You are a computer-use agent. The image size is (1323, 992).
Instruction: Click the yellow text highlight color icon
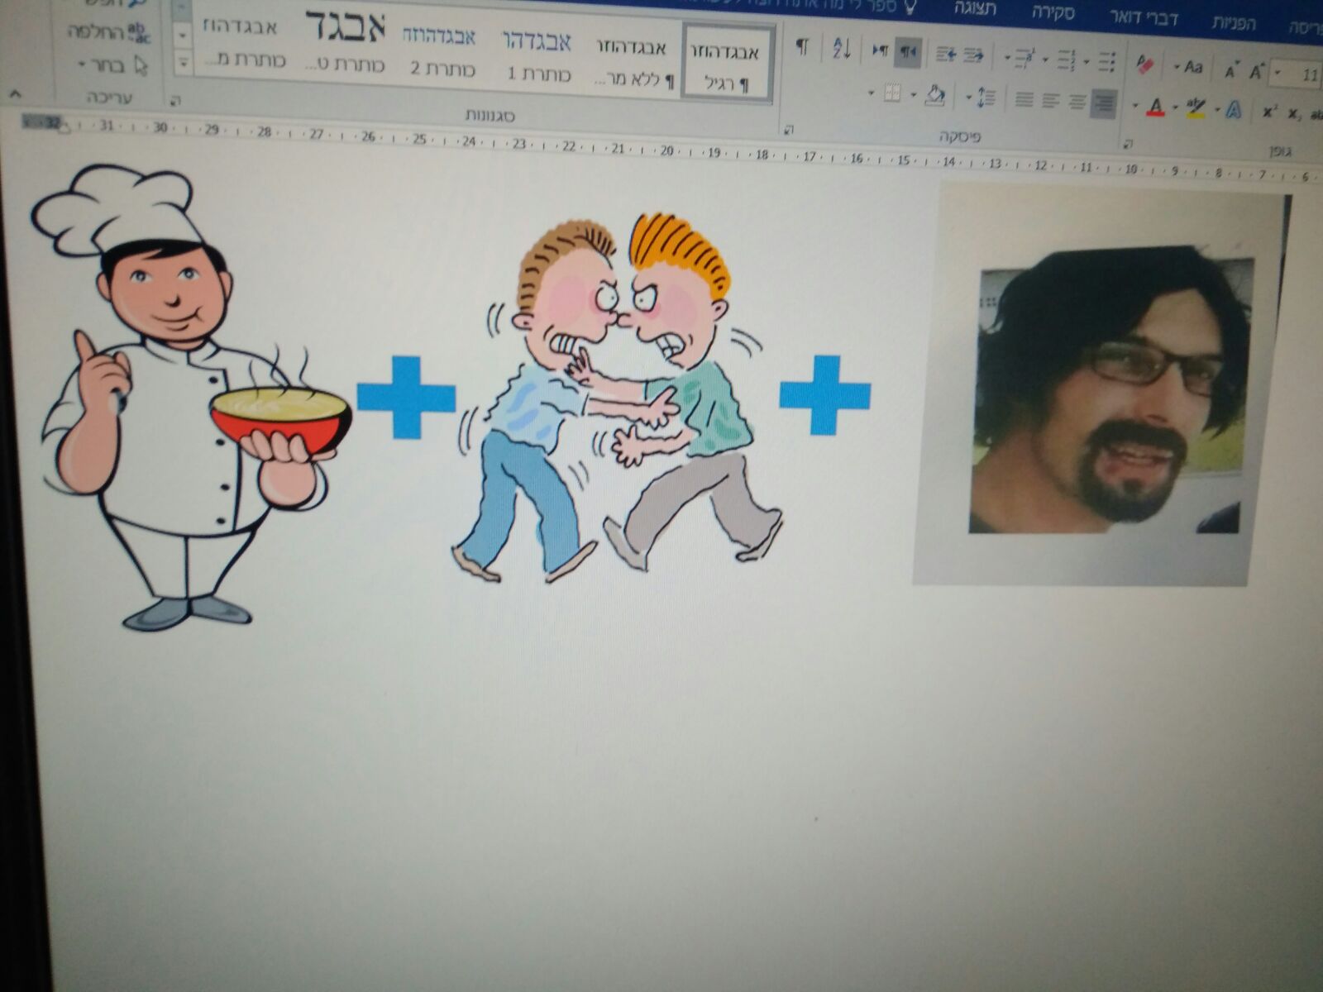[1196, 107]
